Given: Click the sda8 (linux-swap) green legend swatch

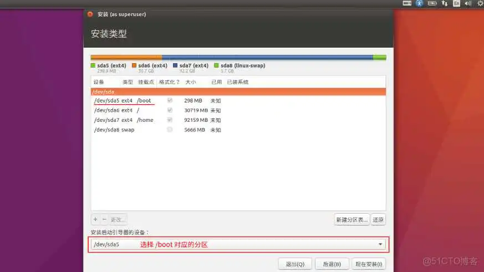Looking at the screenshot, I should click(216, 65).
